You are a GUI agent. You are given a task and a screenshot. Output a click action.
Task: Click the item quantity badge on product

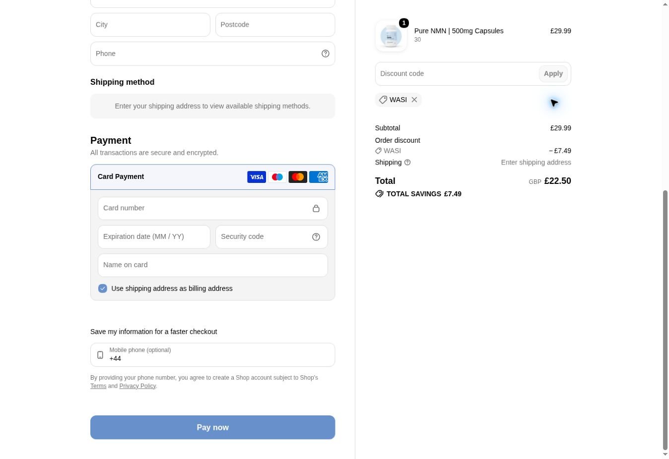coord(404,23)
